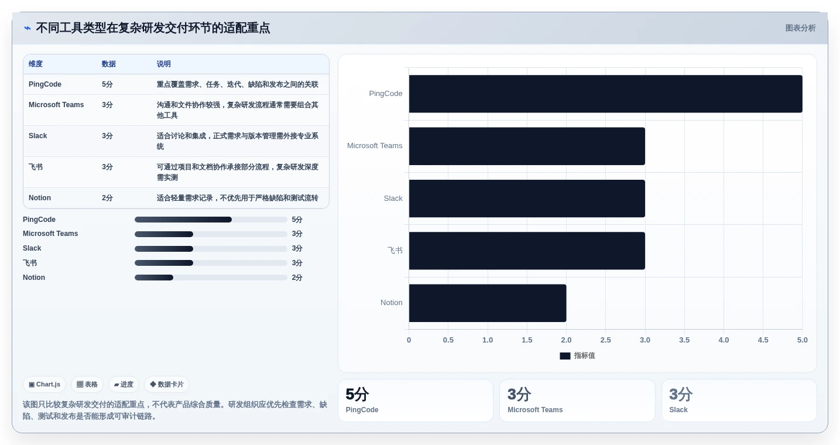This screenshot has height=445, width=840.
Task: Click the blue icon beside the page title
Action: 28,28
